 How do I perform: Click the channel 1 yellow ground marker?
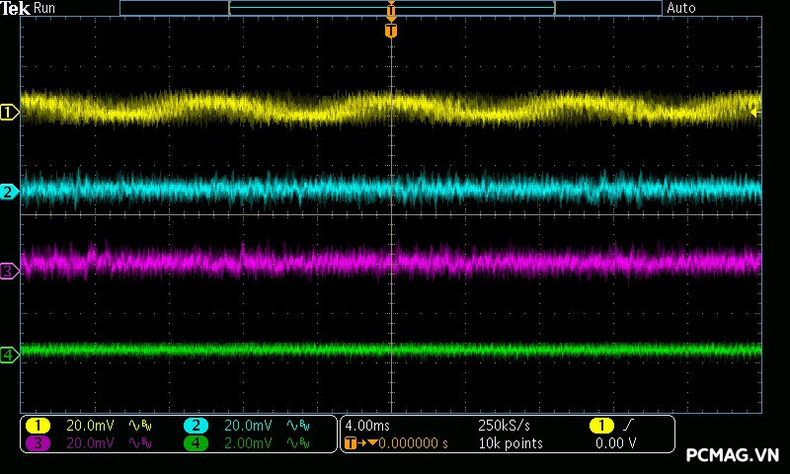9,113
